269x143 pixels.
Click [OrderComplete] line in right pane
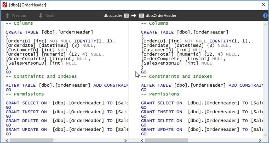[x=184, y=59]
